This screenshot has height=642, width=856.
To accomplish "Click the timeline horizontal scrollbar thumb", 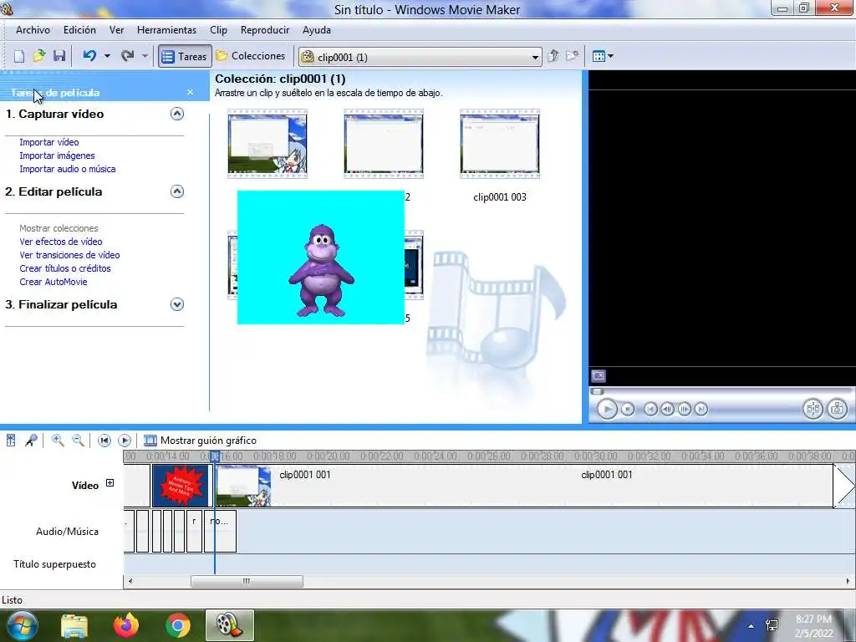I will click(247, 582).
